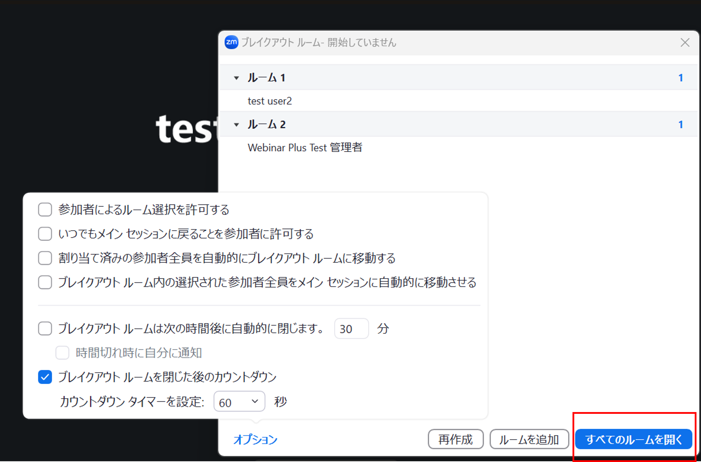701x462 pixels.
Task: Select the ルーム 2 header row
Action: (459, 124)
